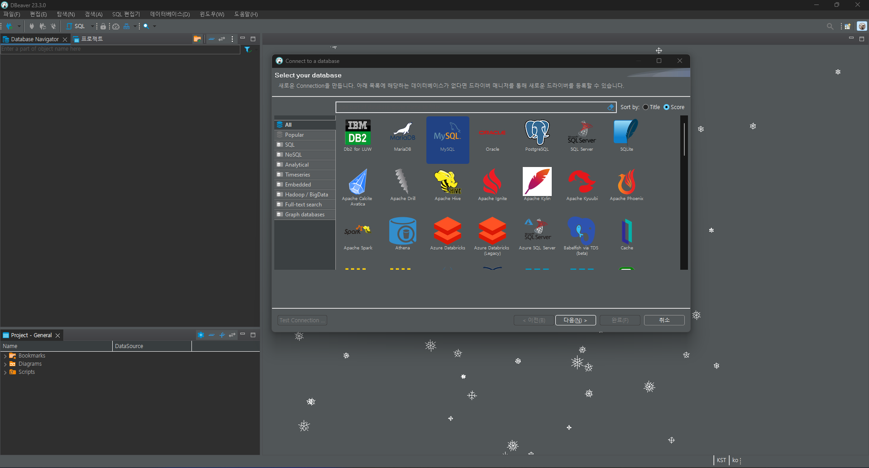Viewport: 869px width, 468px height.
Task: Click DBeaver perspective icon at top right
Action: [862, 26]
